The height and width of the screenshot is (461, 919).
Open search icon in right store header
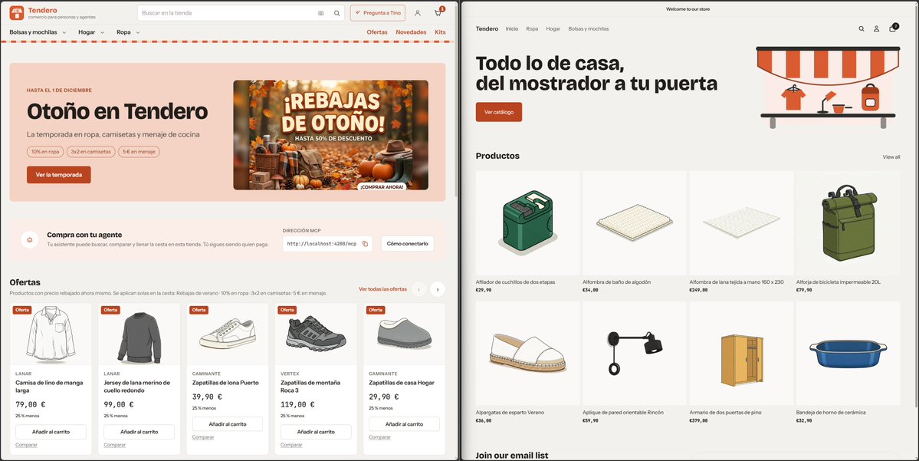pyautogui.click(x=861, y=28)
